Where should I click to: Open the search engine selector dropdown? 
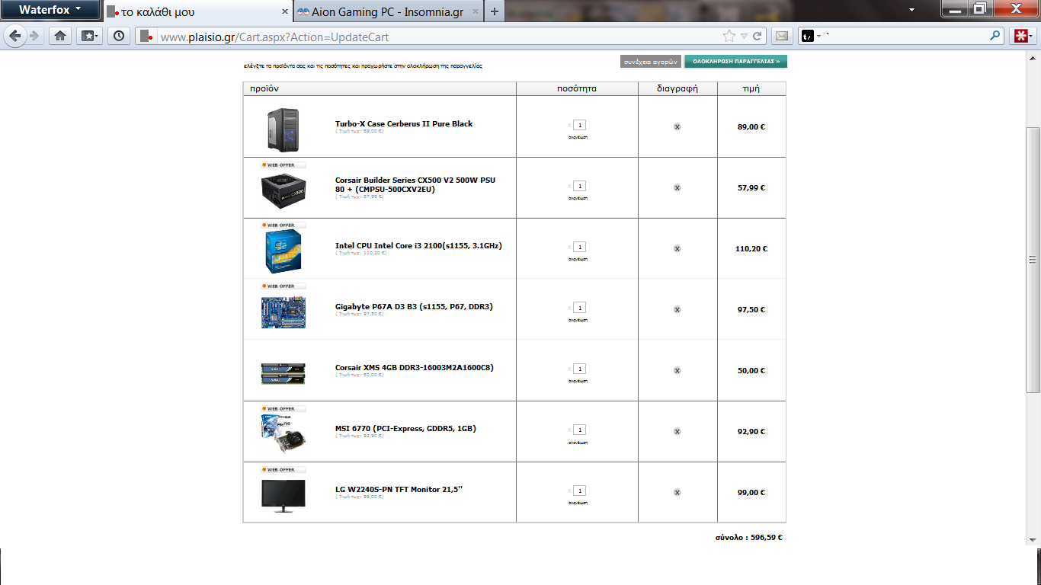pos(812,36)
